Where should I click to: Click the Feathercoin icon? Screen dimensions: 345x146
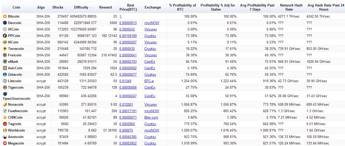pos(5,111)
